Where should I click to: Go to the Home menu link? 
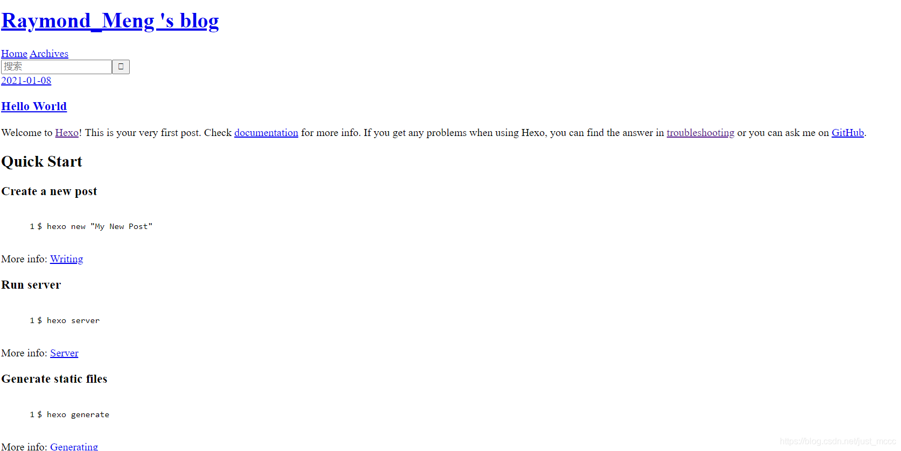coord(14,54)
